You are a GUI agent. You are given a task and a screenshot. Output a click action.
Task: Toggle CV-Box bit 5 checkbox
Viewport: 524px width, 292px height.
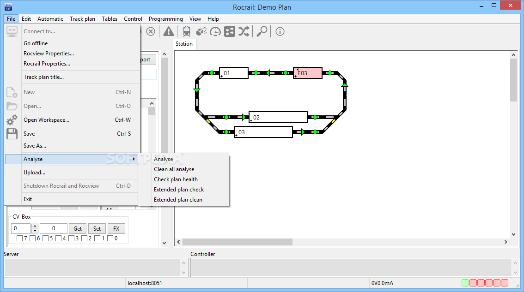pos(45,238)
